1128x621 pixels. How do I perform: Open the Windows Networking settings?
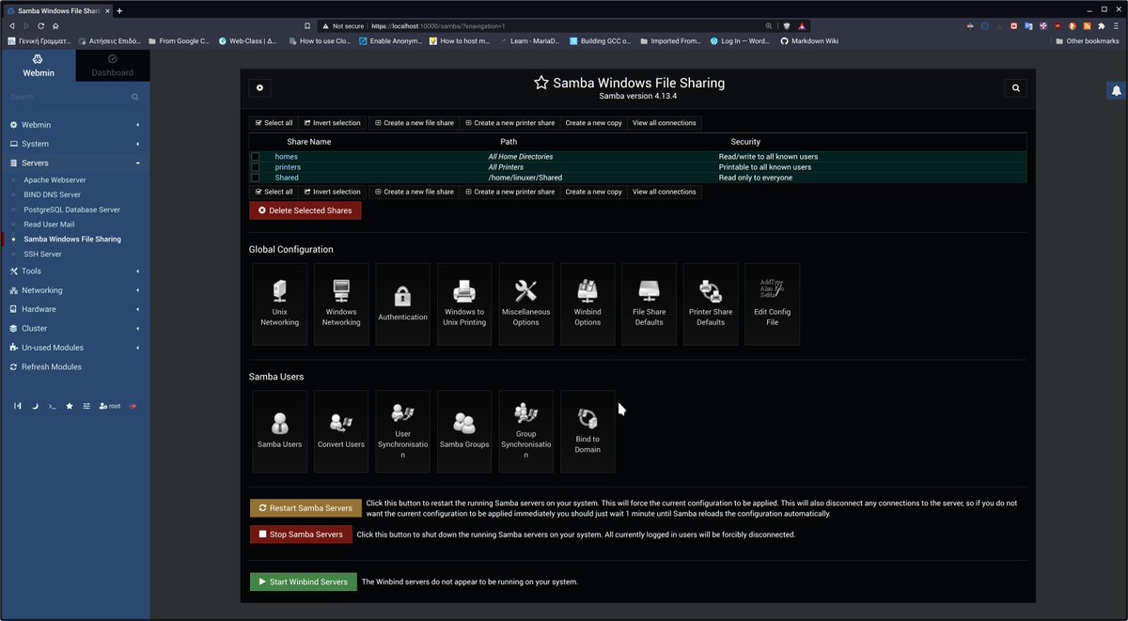coord(340,303)
